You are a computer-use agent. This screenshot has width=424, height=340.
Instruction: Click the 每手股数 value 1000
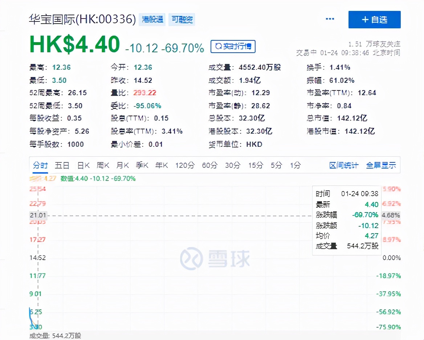point(76,144)
